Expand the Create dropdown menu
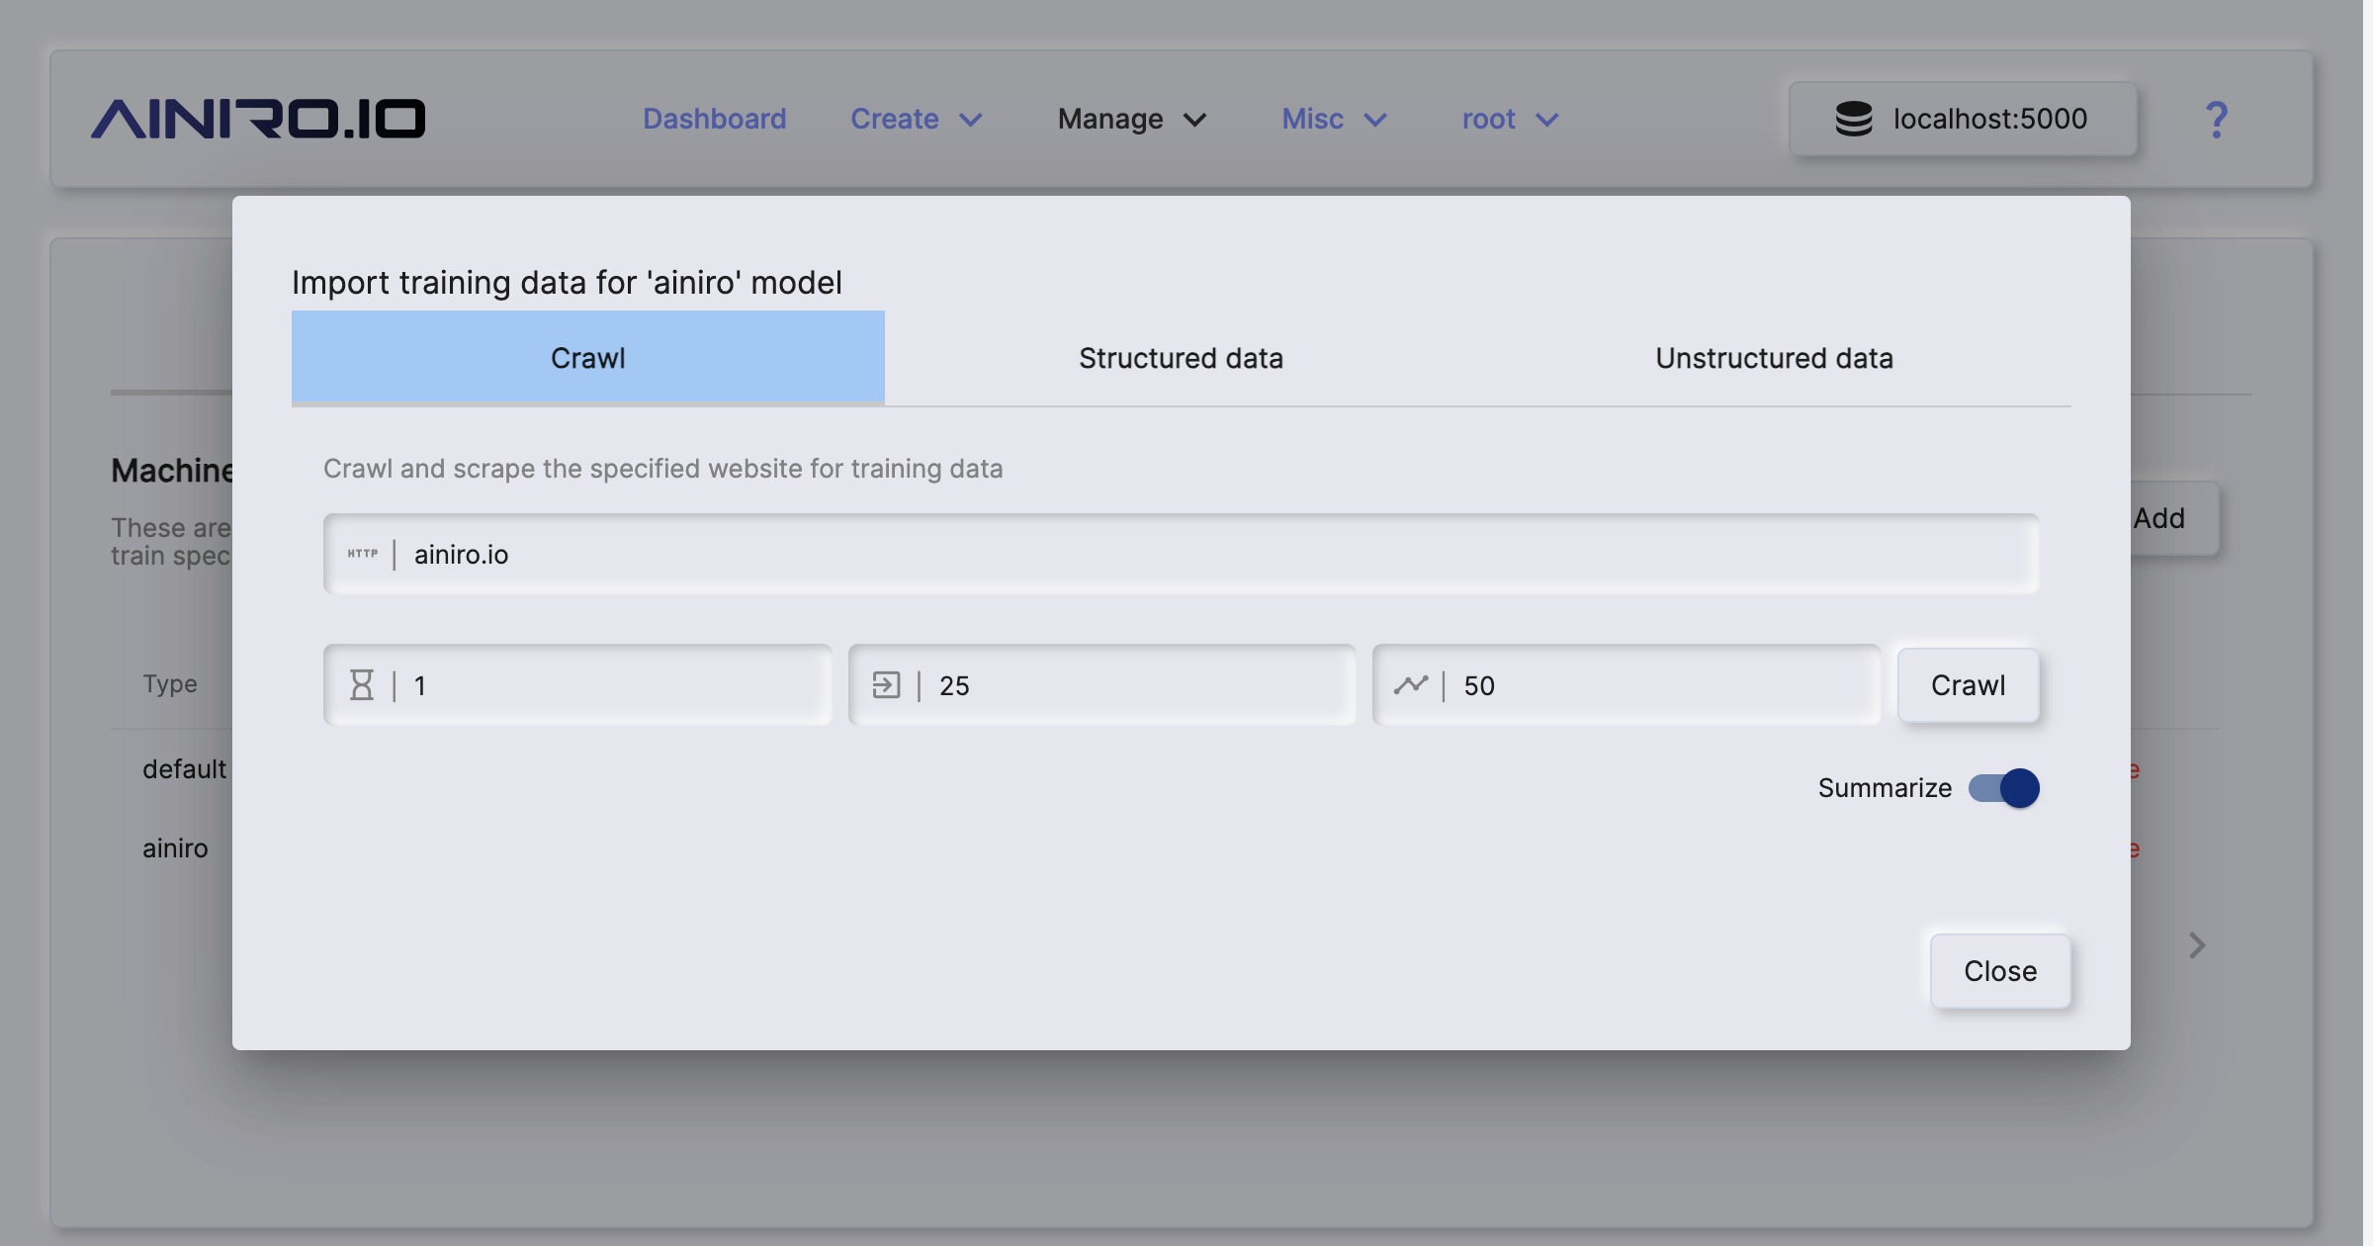 pyautogui.click(x=916, y=119)
